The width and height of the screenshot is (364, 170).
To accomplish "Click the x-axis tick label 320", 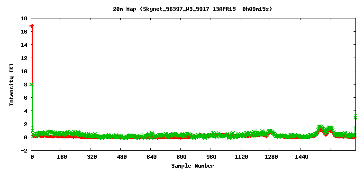I will (x=91, y=157).
